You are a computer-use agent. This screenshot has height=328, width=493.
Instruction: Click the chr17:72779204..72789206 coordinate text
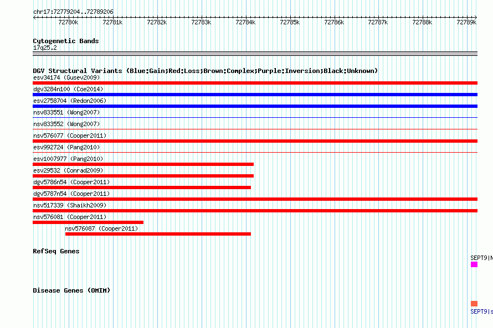[73, 12]
